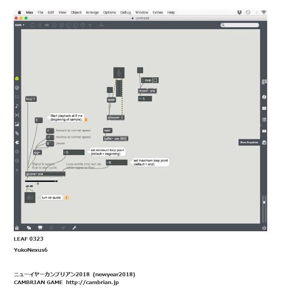Viewport: 281px width, 292px height.
Task: Open the inspector info icon
Action: (264, 97)
